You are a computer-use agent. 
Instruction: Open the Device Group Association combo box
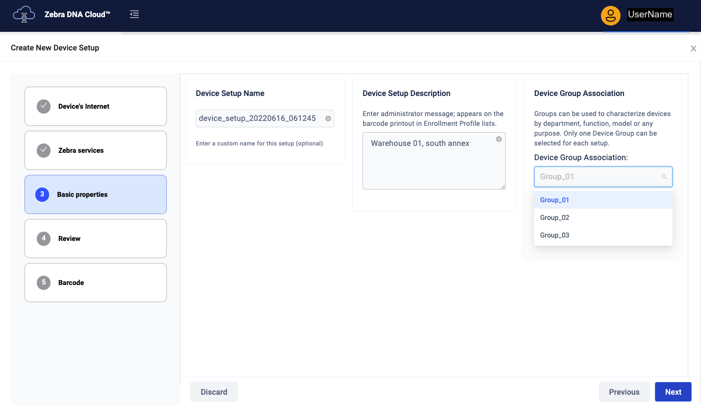pyautogui.click(x=598, y=177)
